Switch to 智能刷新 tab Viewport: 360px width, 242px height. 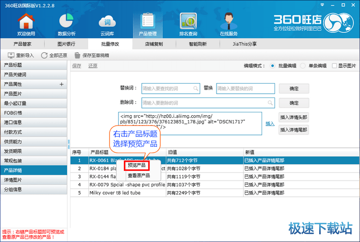point(198,44)
